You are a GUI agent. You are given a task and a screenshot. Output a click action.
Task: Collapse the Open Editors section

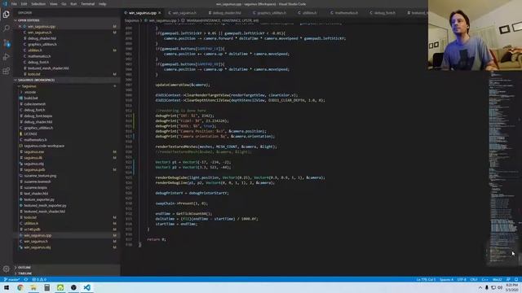(x=15, y=20)
